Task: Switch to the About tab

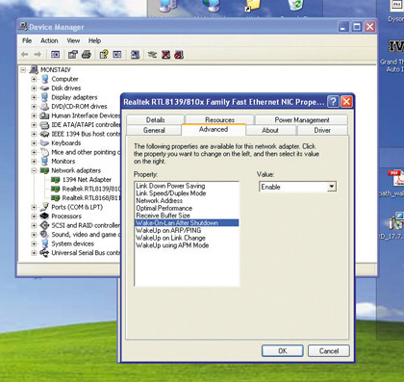Action: 270,130
